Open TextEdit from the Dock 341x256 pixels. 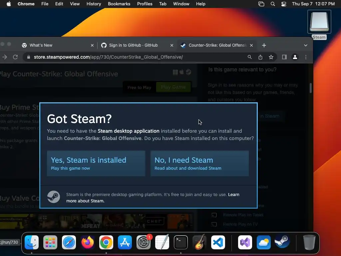pos(162,242)
